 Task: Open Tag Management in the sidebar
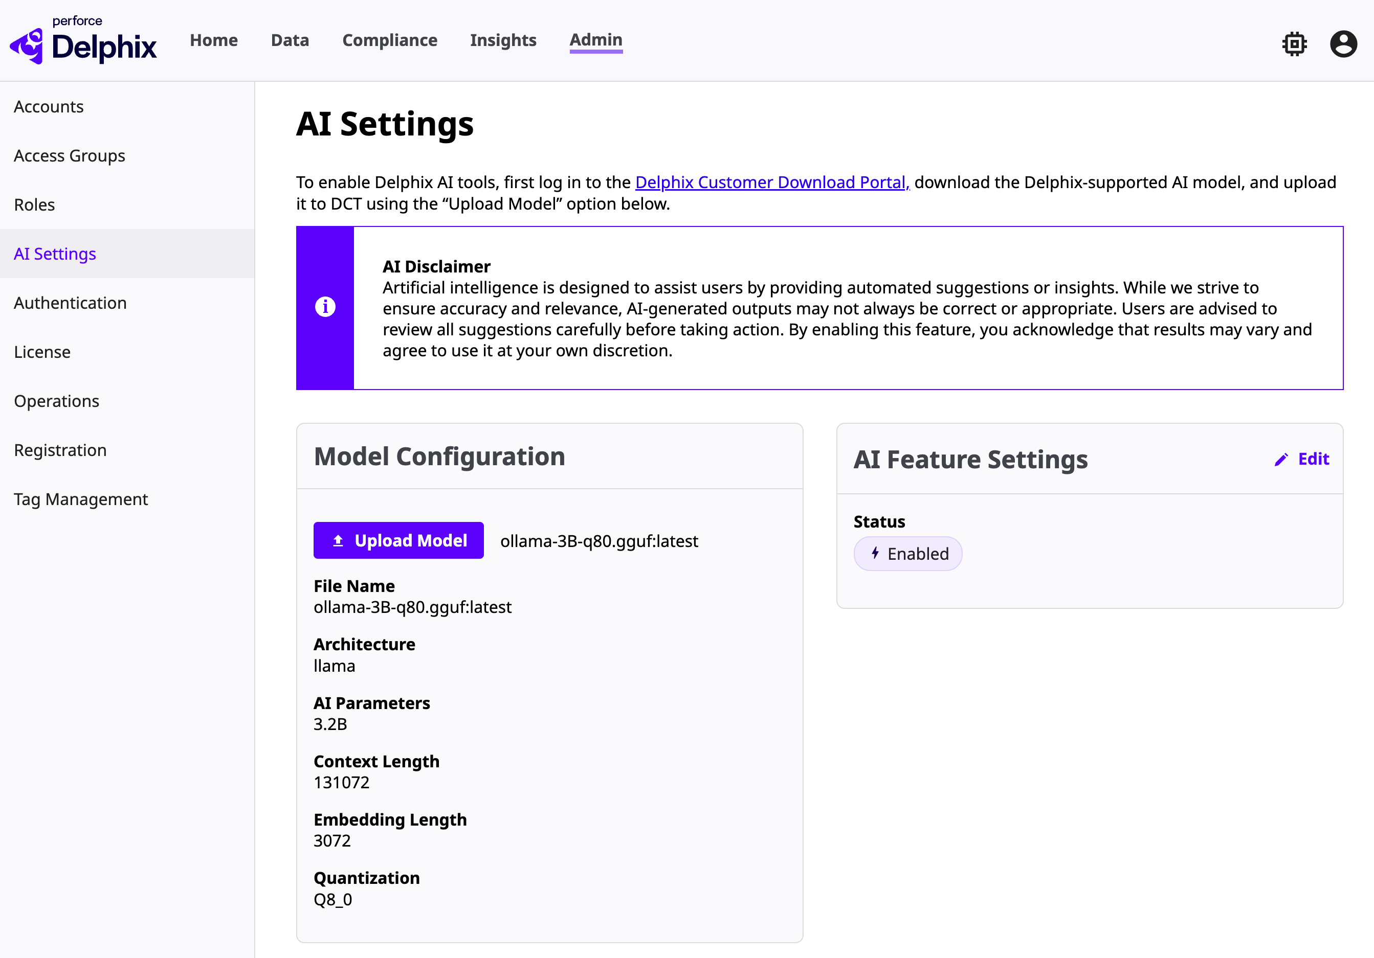point(127,499)
